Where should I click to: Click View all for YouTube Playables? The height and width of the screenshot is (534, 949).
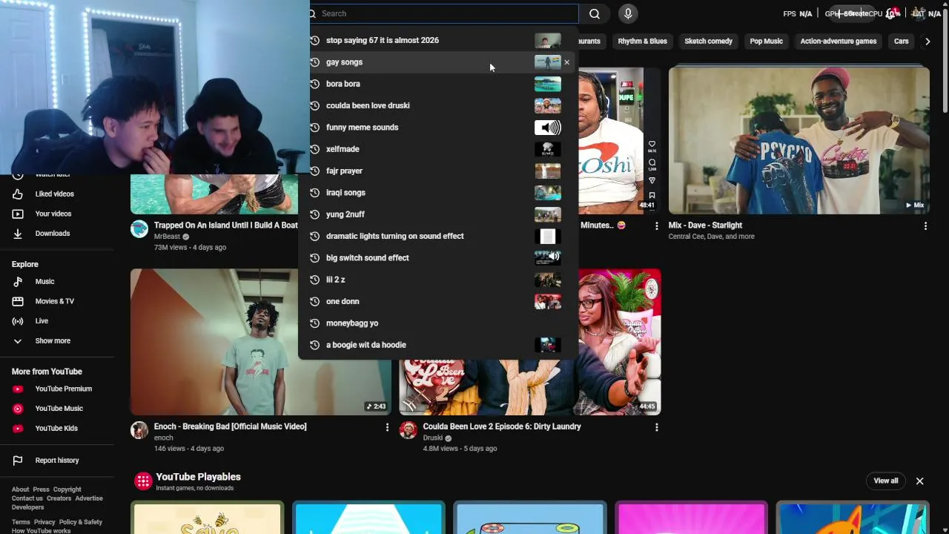[x=885, y=481]
